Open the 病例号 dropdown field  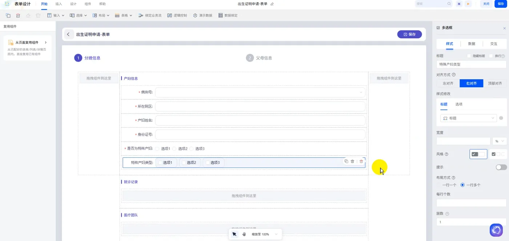point(260,92)
